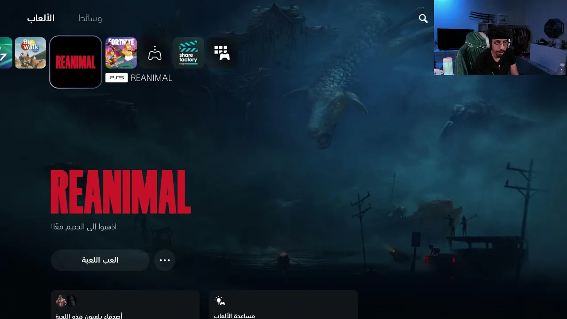Open search with the magnifier icon
Image resolution: width=567 pixels, height=319 pixels.
pyautogui.click(x=423, y=18)
